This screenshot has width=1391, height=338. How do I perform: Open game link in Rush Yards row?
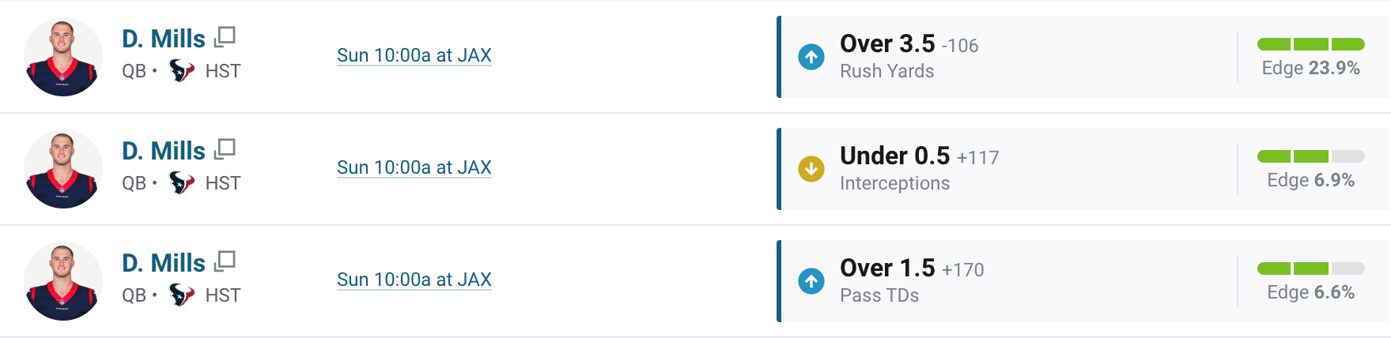tap(414, 55)
